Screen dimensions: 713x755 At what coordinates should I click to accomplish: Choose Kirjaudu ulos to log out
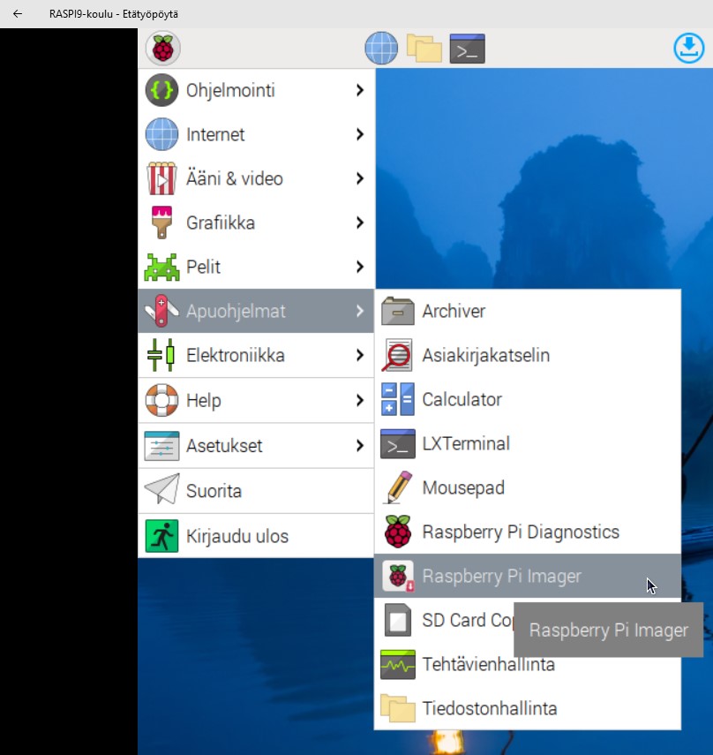pos(256,536)
